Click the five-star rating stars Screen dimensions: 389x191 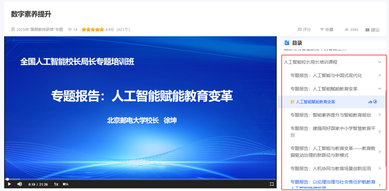[x=93, y=29]
